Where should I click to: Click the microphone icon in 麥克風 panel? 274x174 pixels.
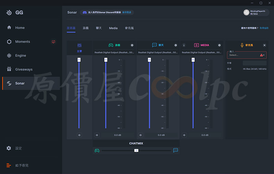(x=242, y=45)
